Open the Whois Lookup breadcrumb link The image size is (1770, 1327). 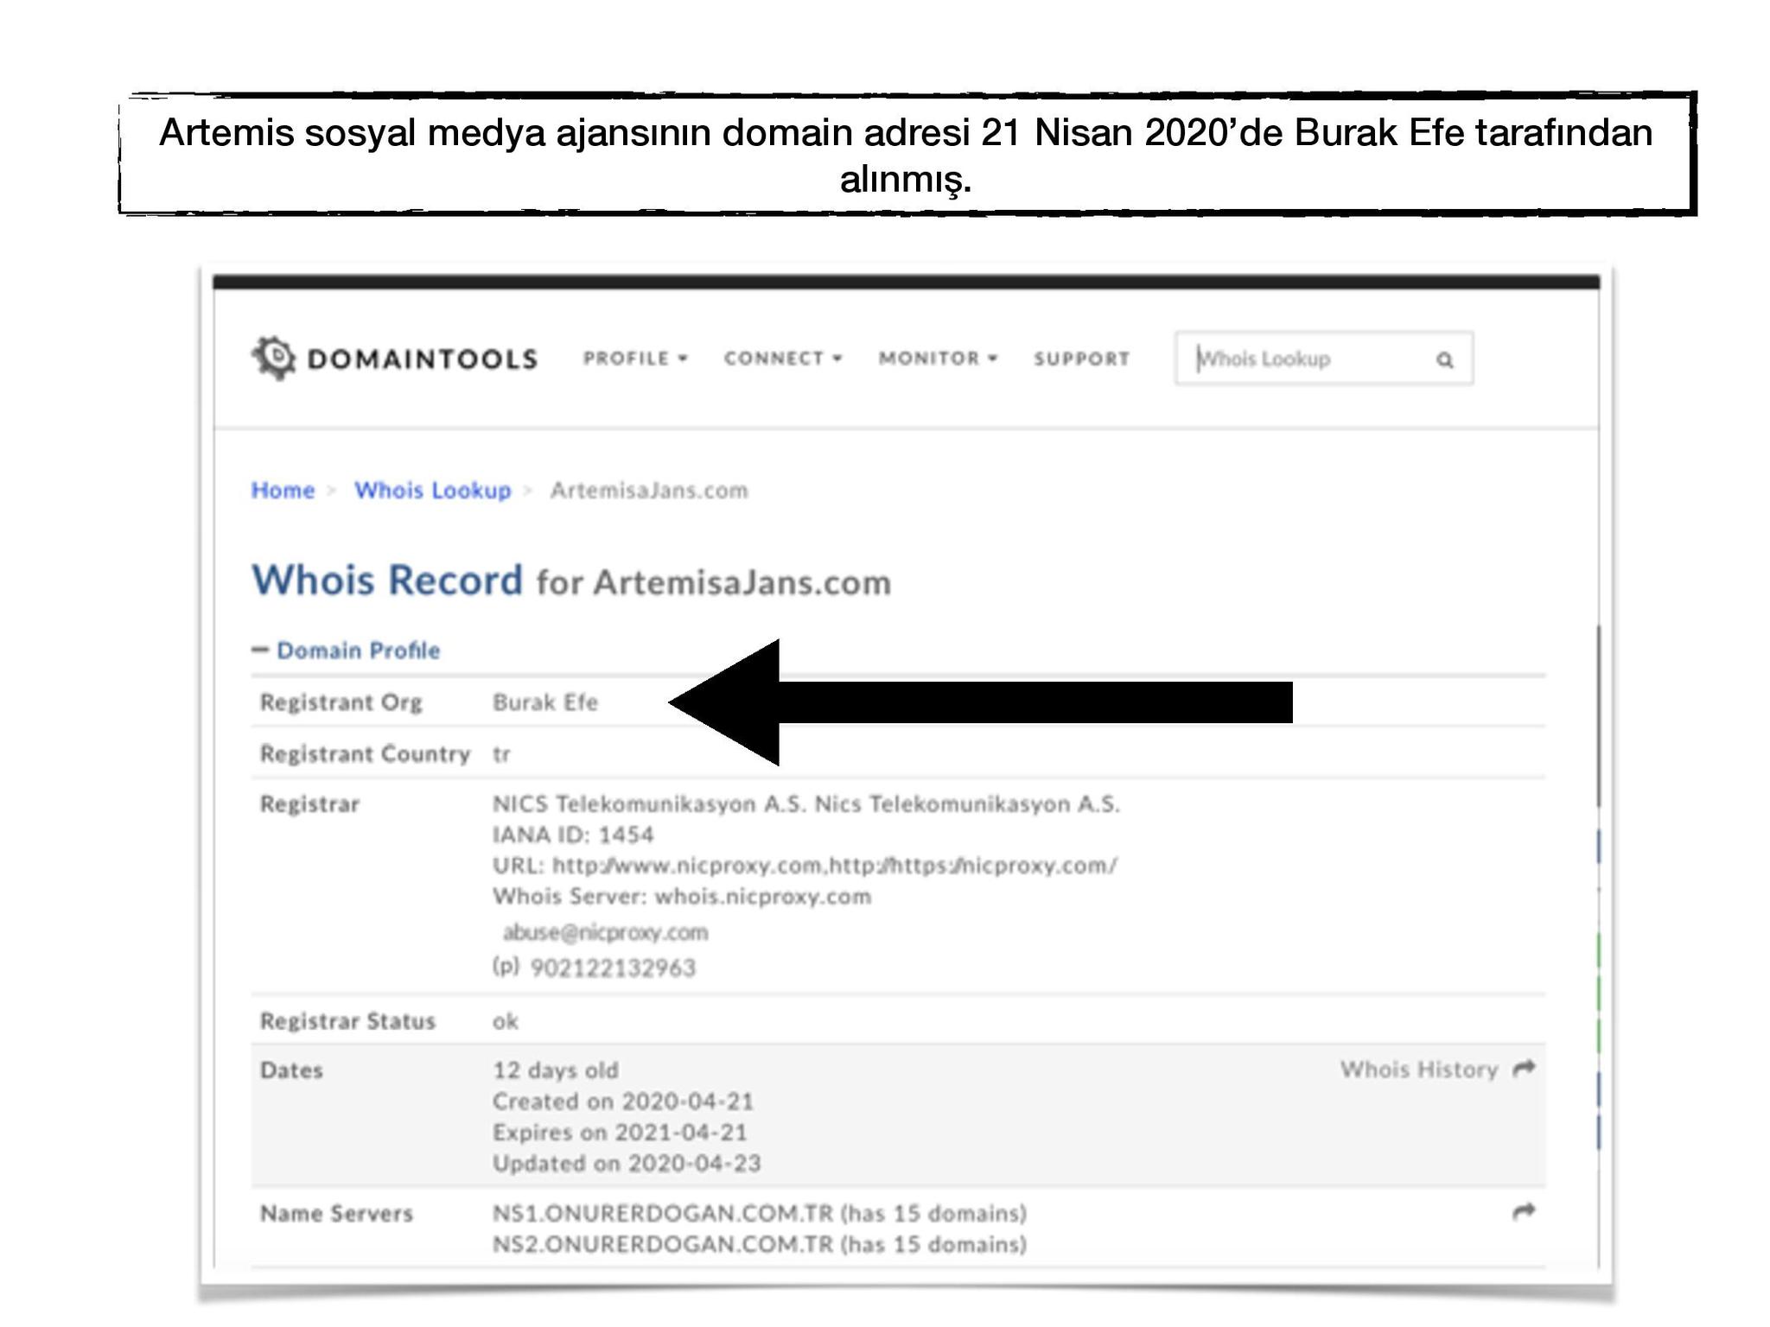[x=432, y=490]
